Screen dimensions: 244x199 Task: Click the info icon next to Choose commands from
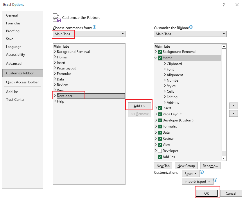(94, 27)
